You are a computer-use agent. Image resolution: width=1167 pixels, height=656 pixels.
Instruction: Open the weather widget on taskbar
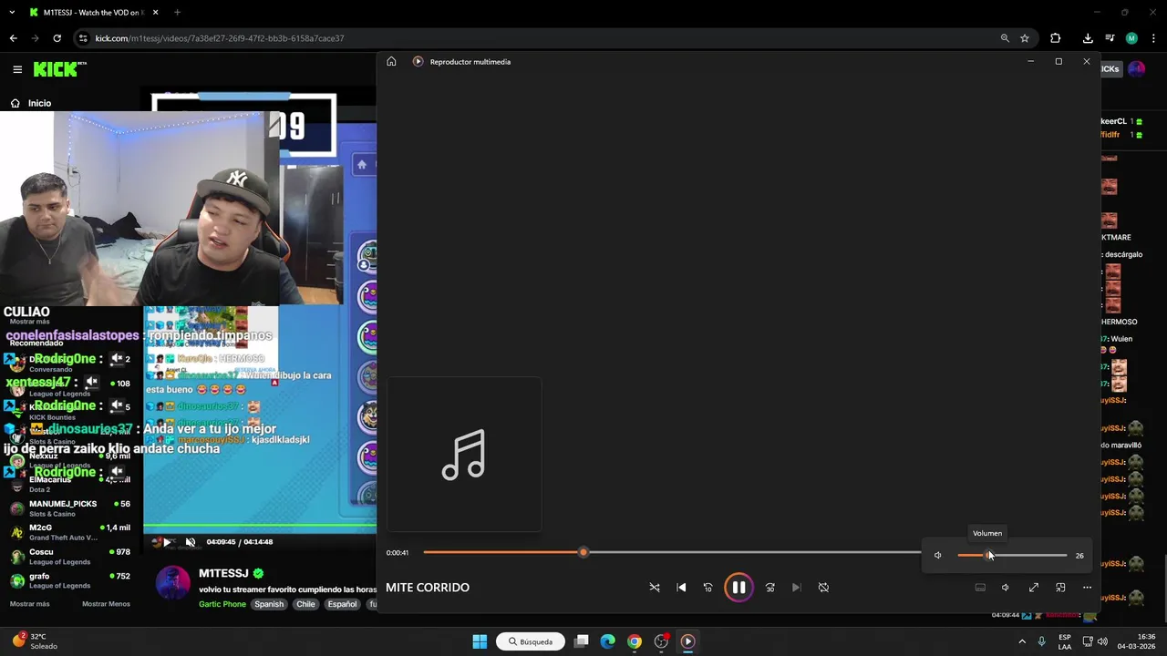point(36,641)
